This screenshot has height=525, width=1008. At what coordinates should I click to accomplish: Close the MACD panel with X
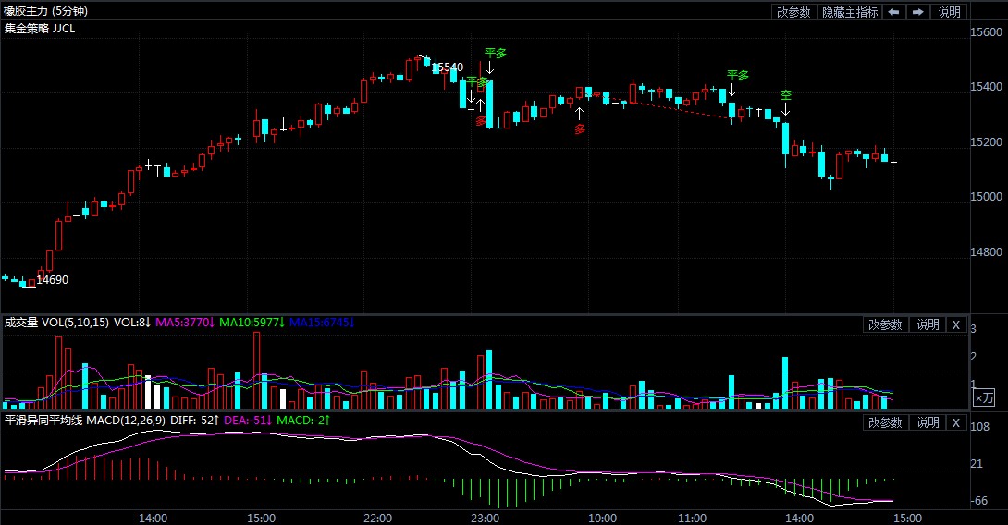(x=956, y=422)
